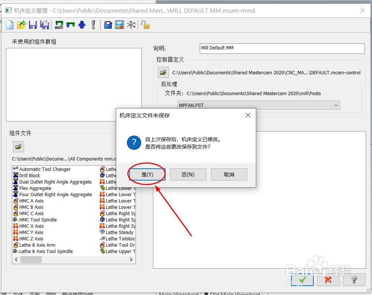Browse for the control definition file
Image resolution: width=372 pixels, height=295 pixels.
163,72
